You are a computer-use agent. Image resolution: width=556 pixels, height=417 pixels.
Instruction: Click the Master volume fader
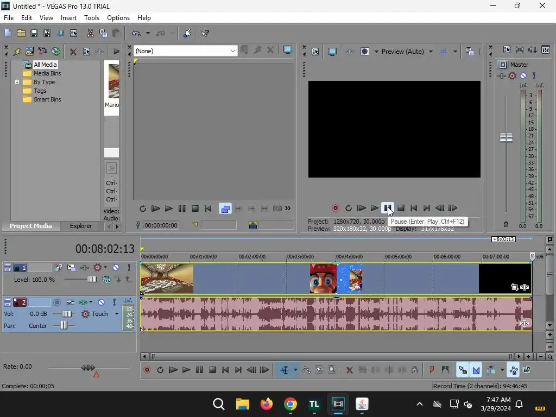pyautogui.click(x=506, y=137)
